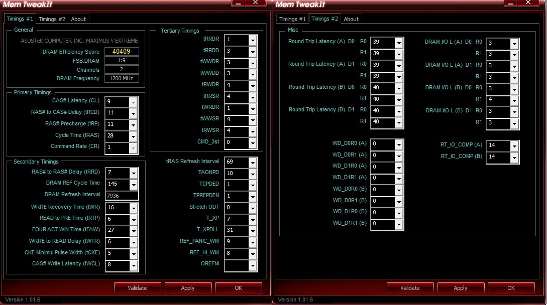Expand DRAM I/O L (B) D0 R1 dropdown showing 4
The height and width of the screenshot is (305, 547).
[514, 101]
